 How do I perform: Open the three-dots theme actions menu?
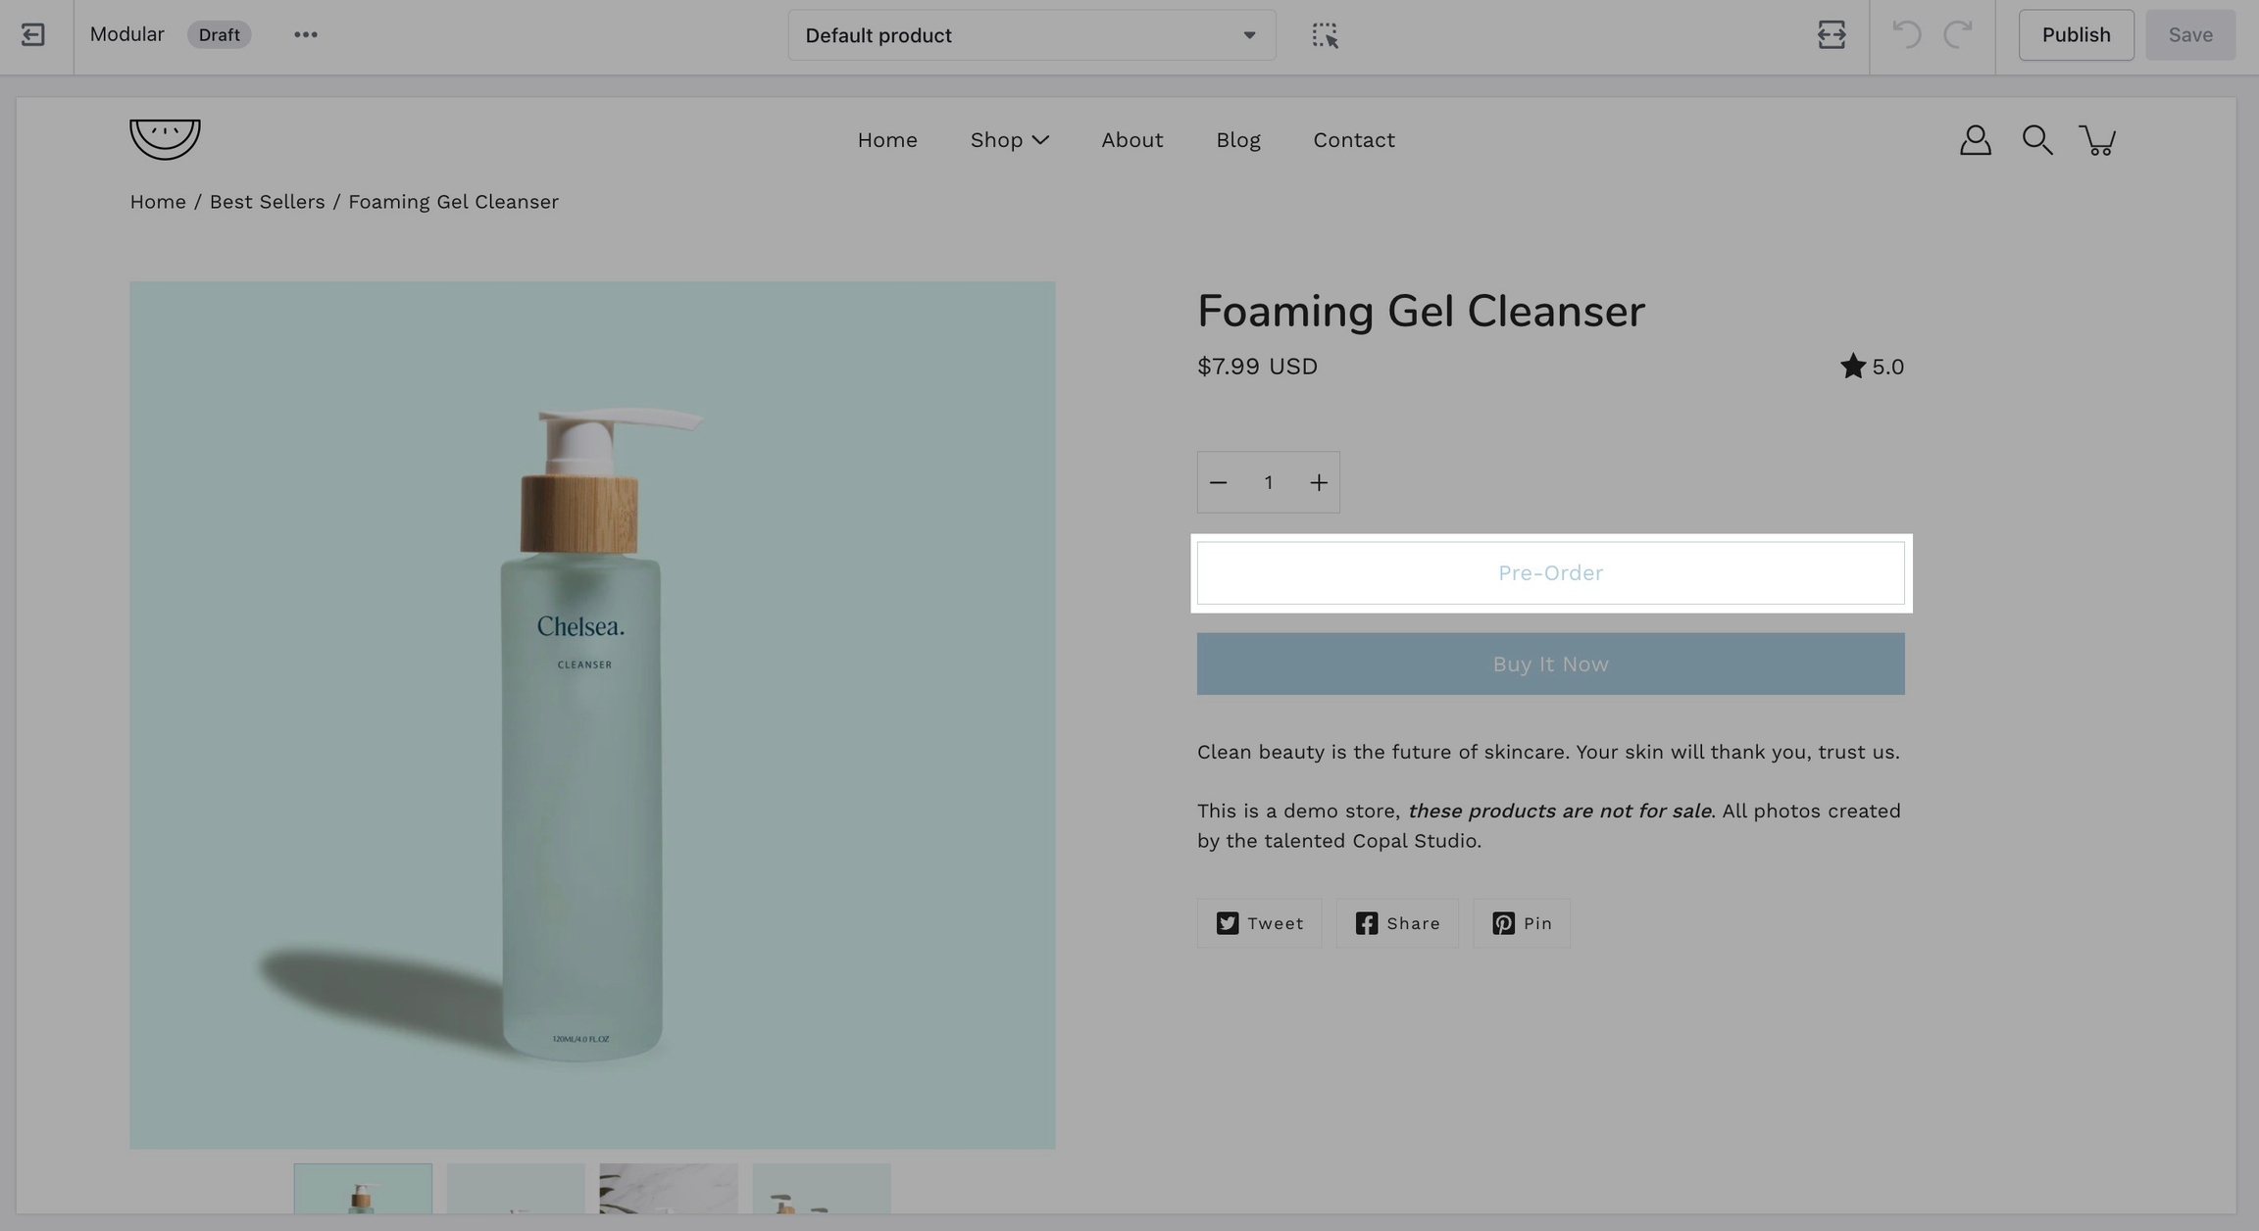[x=305, y=35]
